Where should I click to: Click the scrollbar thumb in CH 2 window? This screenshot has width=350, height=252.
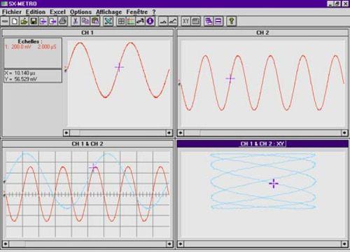(192, 133)
